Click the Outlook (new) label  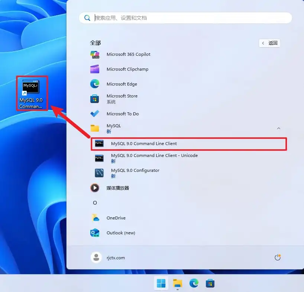(x=121, y=233)
